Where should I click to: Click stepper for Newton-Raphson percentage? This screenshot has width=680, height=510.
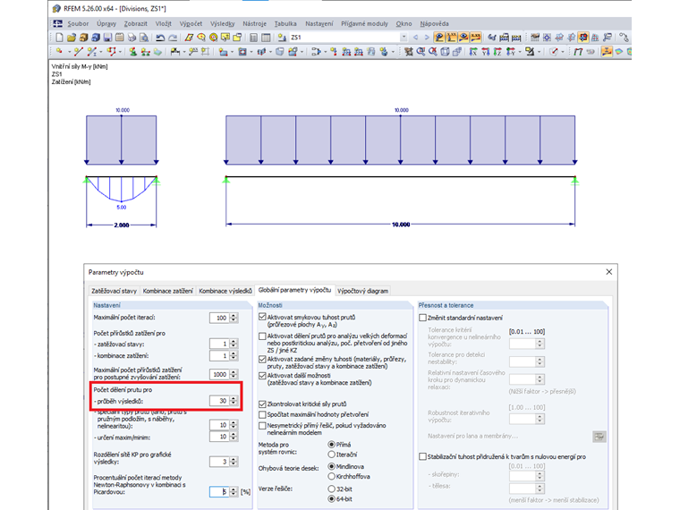tap(234, 492)
